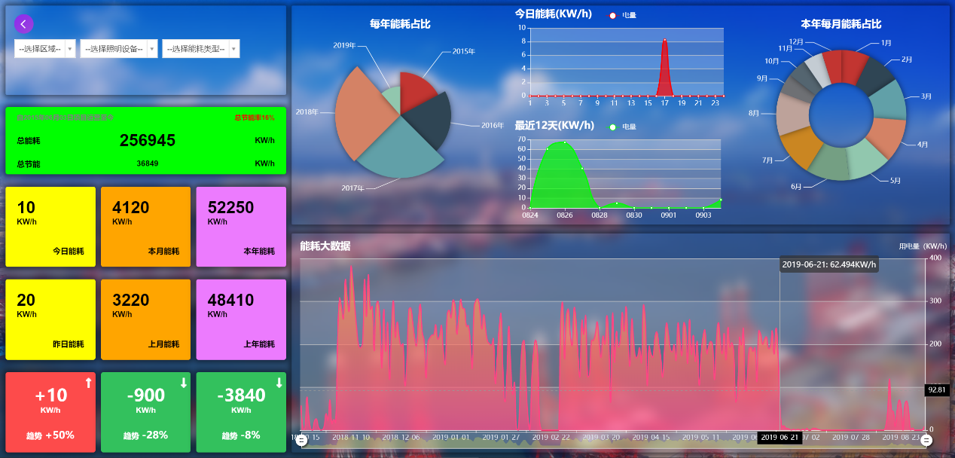Click the down arrow on -3840 trend card

point(279,383)
